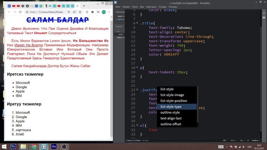
Task: Open the mywebb project dropdown in sidebar
Action: click(119, 27)
